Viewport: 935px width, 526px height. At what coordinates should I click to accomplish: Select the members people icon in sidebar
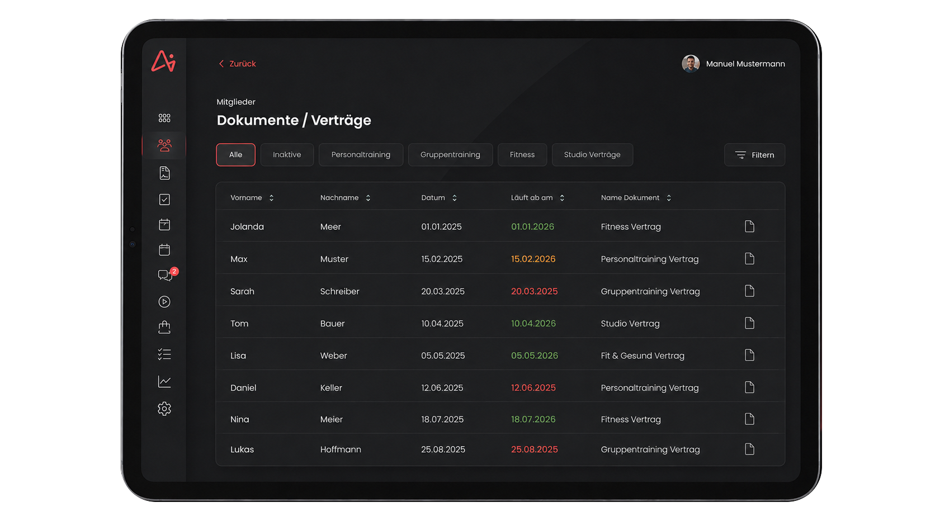[164, 145]
